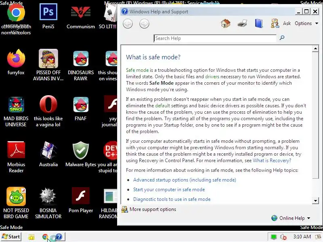Click the Ask people icon
The image size is (323, 242).
(275, 23)
